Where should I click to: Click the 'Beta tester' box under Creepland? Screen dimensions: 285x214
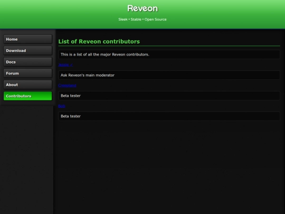coord(169,96)
